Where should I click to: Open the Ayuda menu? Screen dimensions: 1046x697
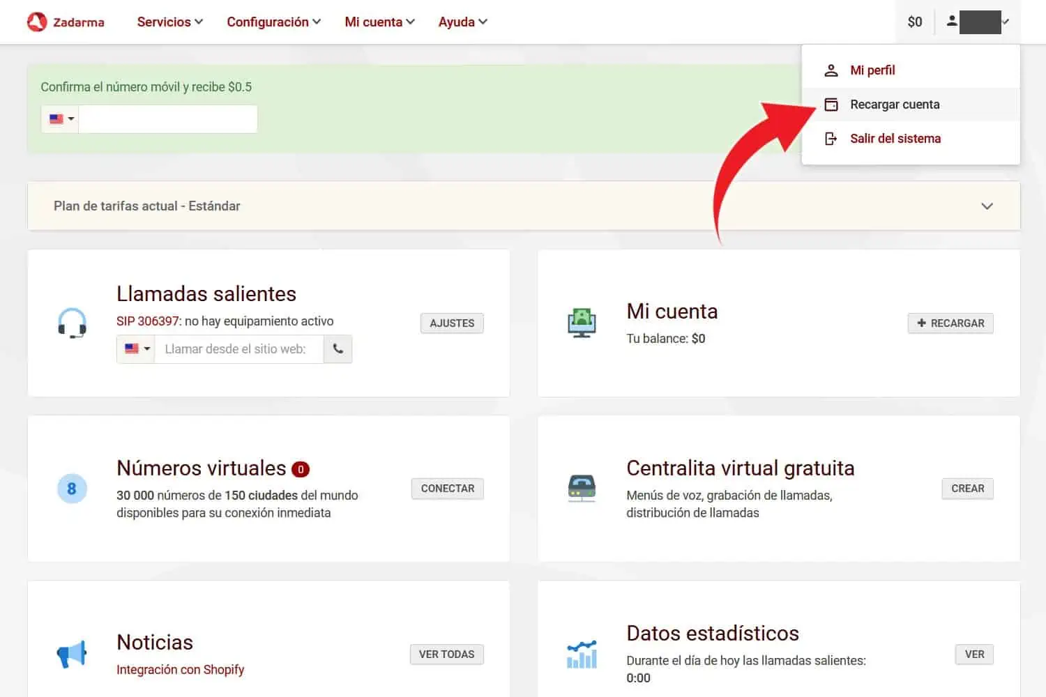463,22
